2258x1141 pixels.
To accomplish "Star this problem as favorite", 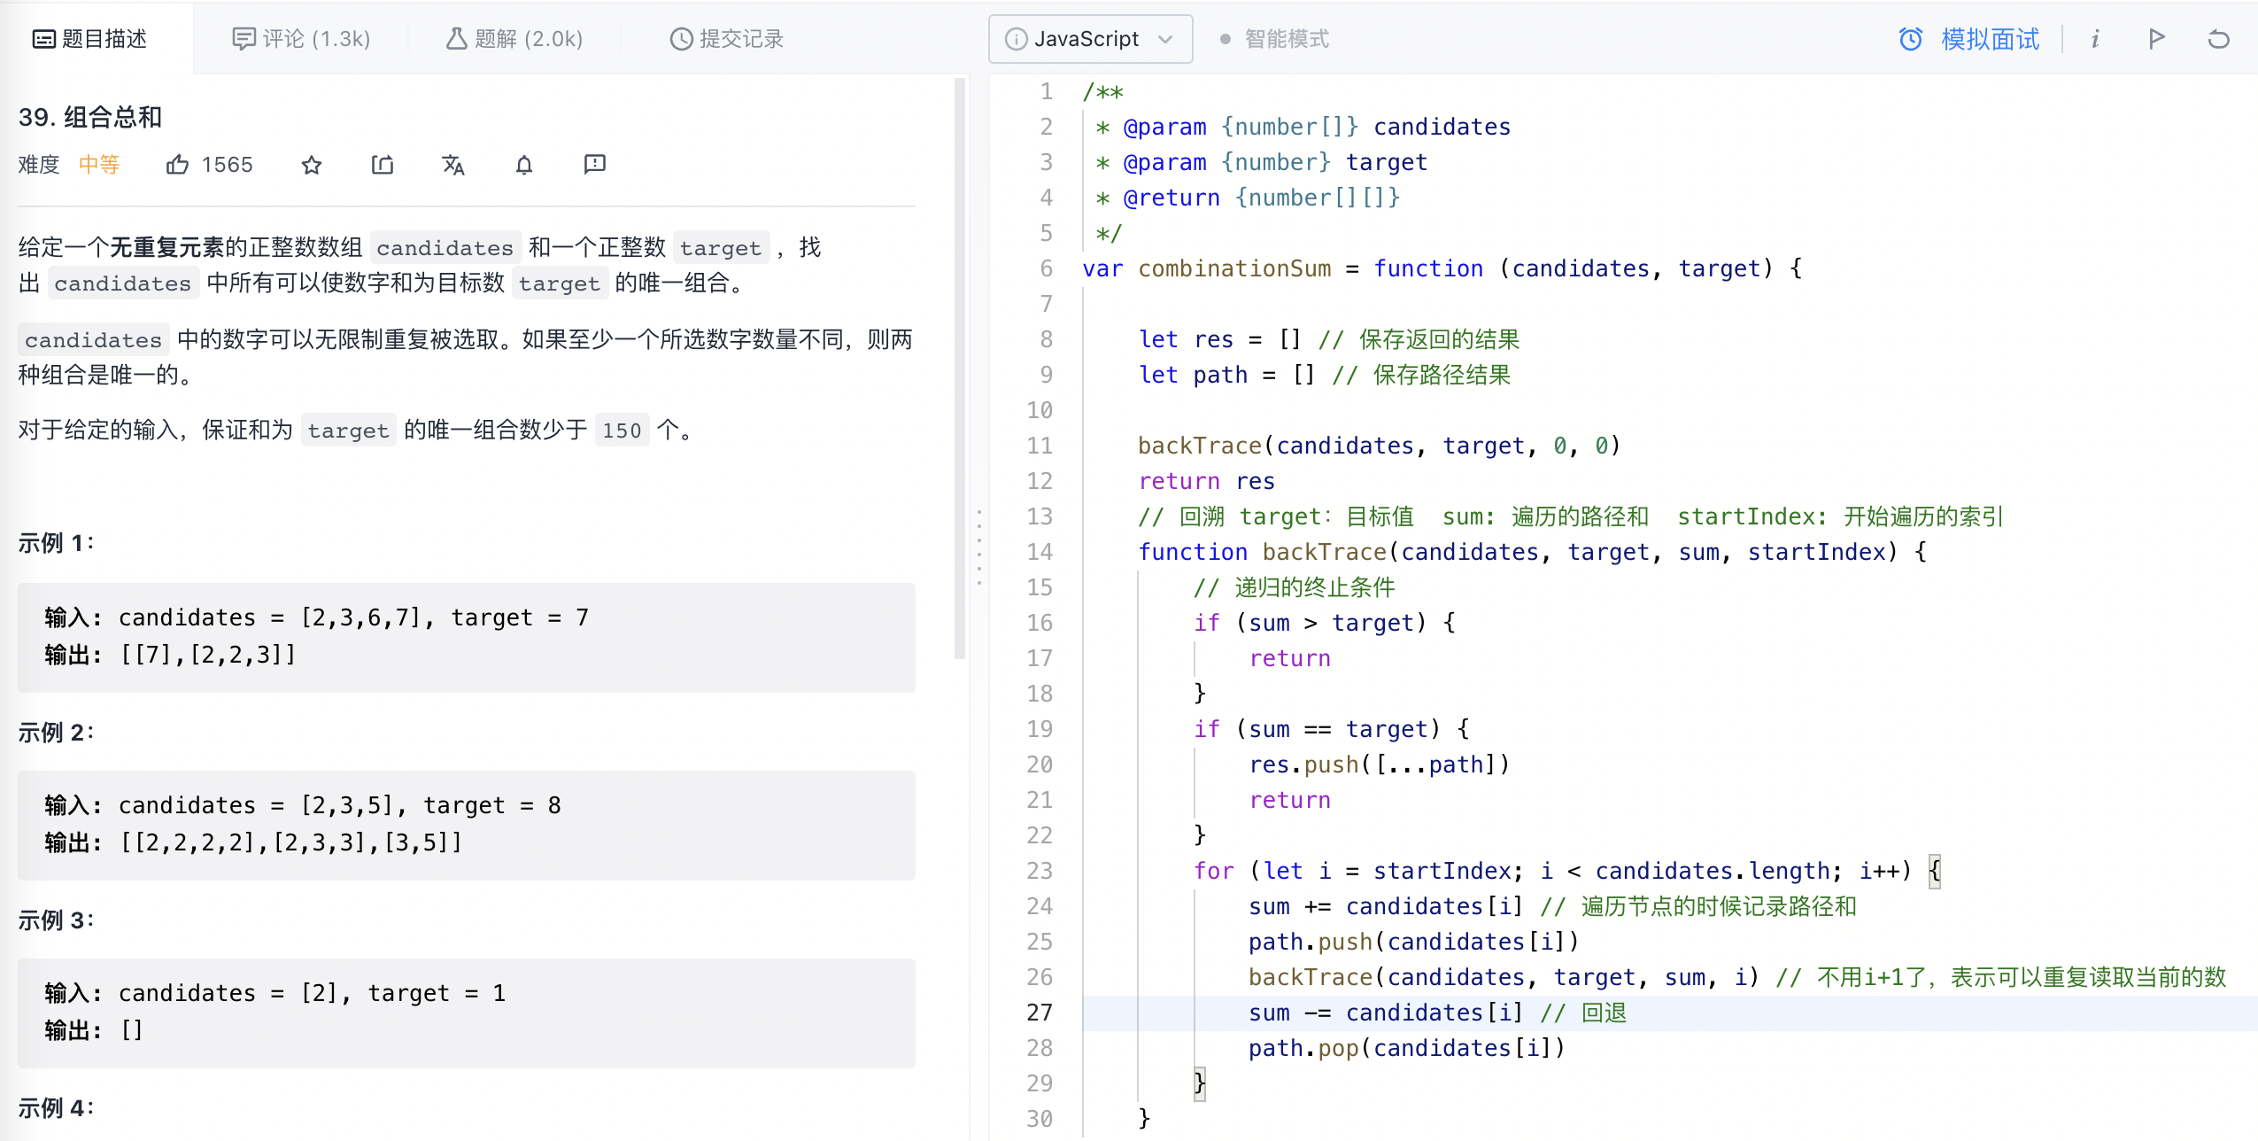I will pyautogui.click(x=311, y=165).
